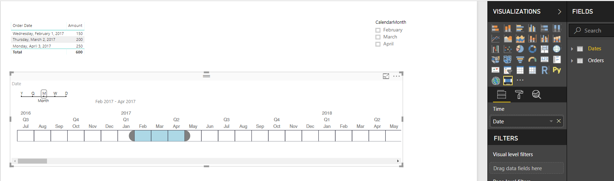Check the February CalendarMonth checkbox
The image size is (614, 181).
coord(378,30)
